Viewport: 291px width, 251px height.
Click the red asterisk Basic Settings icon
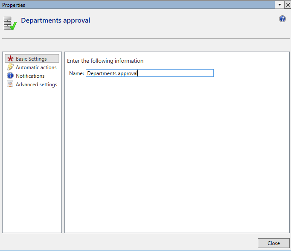pos(10,59)
